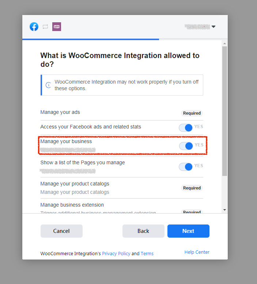
Task: Click the sync arrows icon between logos
Action: point(45,27)
